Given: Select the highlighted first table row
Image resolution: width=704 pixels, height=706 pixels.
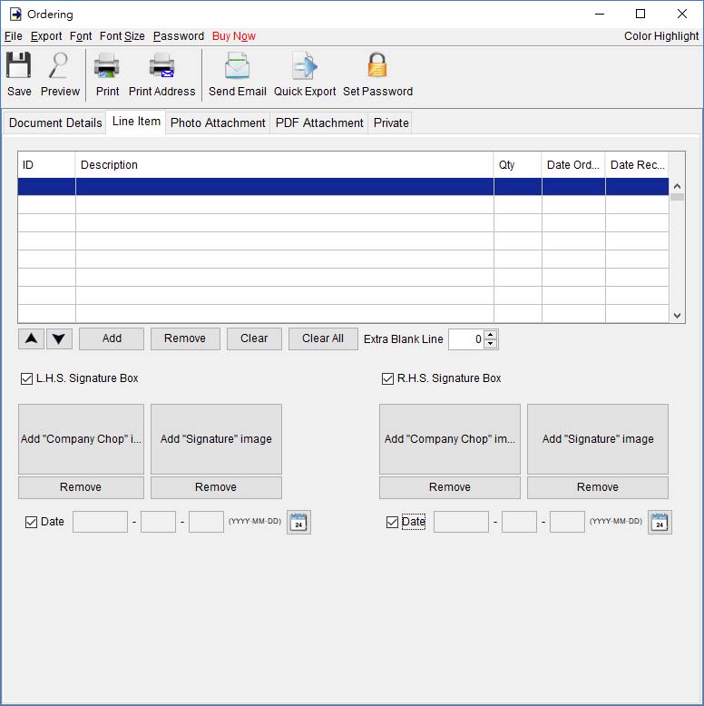Looking at the screenshot, I should click(x=343, y=187).
